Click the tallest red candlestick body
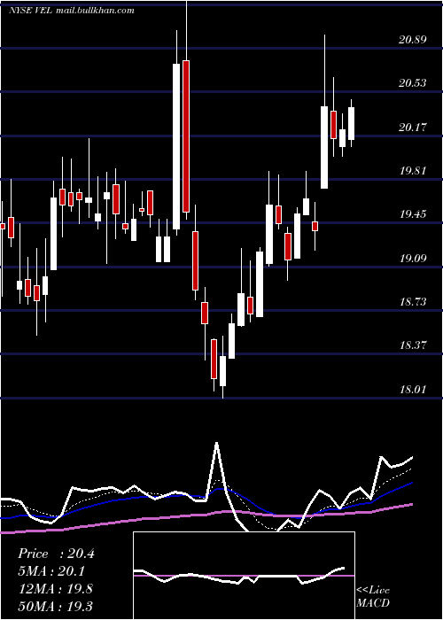This screenshot has height=620, width=443. click(x=186, y=136)
